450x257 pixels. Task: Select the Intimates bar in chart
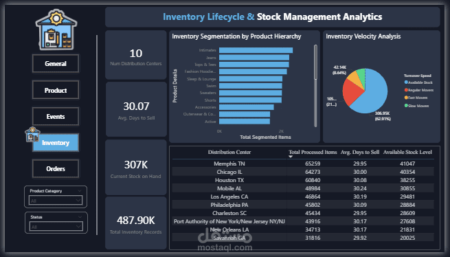pos(256,50)
